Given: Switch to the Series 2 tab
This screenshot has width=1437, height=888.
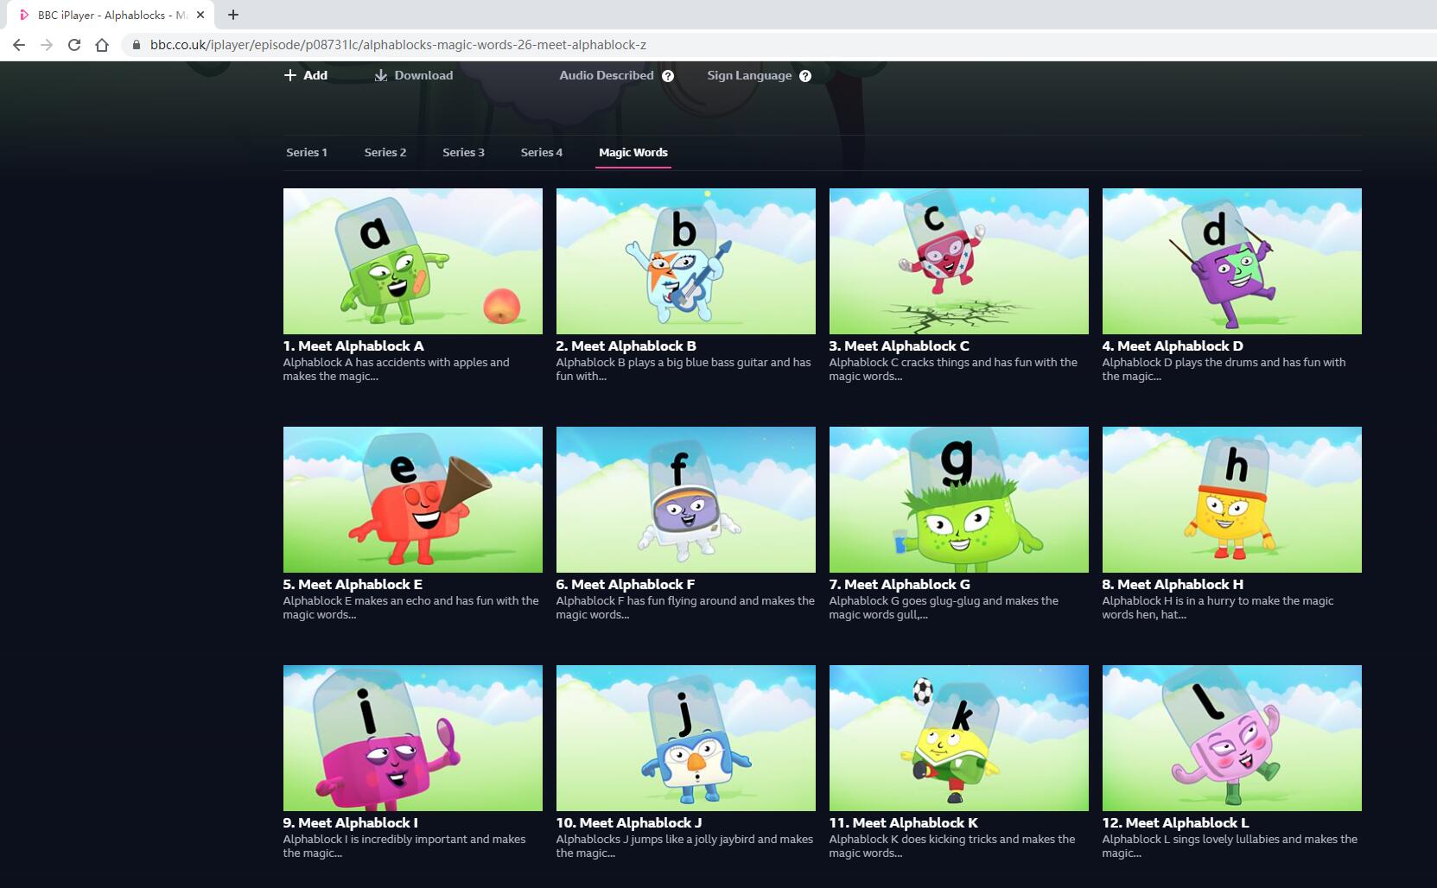Looking at the screenshot, I should (x=385, y=152).
